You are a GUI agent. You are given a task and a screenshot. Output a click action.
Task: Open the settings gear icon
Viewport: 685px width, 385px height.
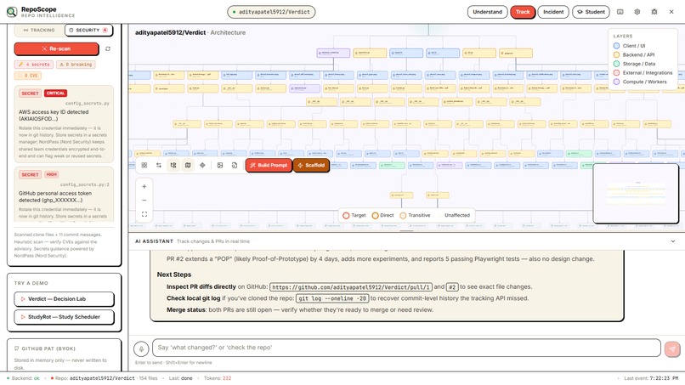click(x=637, y=12)
